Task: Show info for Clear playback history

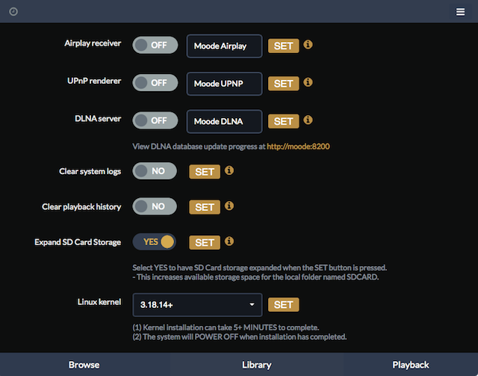Action: [229, 206]
